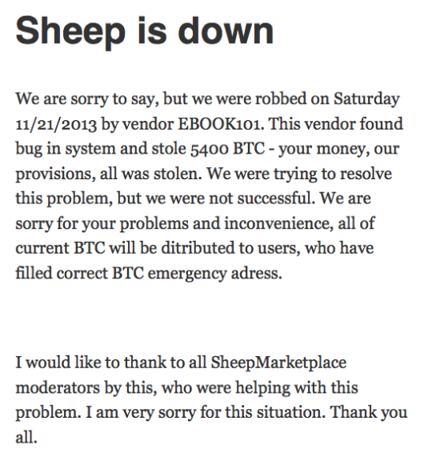Click the phrase 'Thank you' near the end
Viewport: 432px width, 473px height.
(x=369, y=413)
